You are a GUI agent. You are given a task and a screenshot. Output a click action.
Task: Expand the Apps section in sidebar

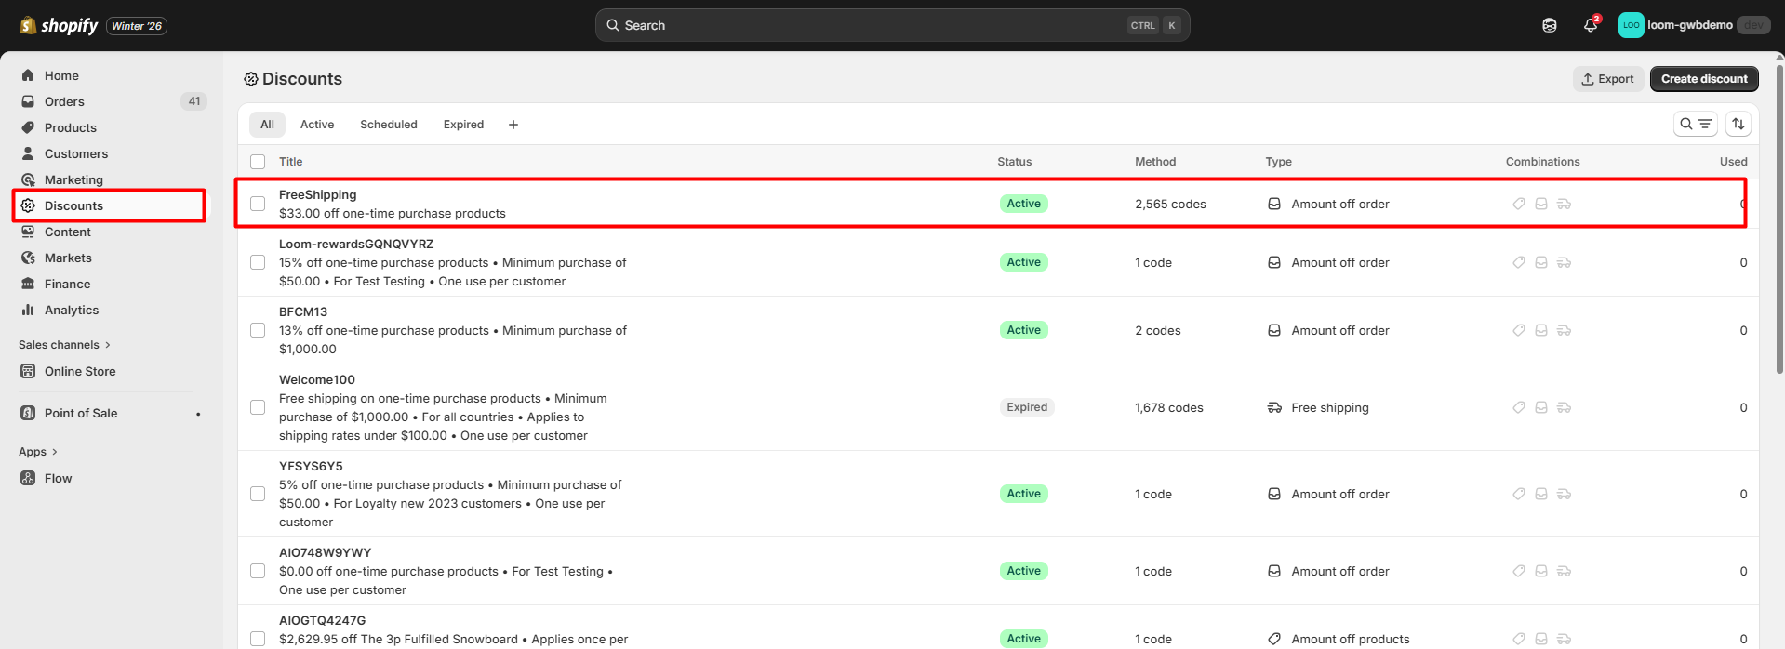pos(38,452)
